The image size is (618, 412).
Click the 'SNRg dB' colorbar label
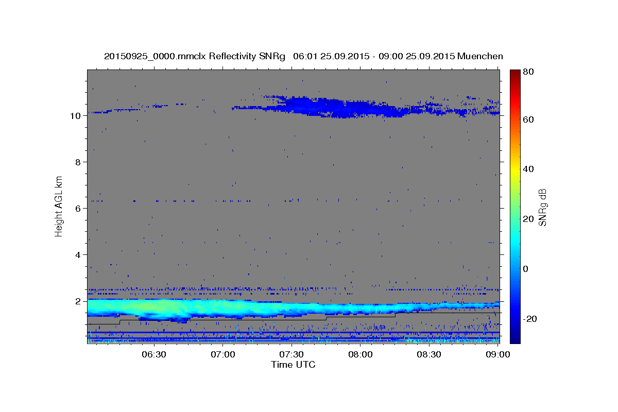click(542, 207)
